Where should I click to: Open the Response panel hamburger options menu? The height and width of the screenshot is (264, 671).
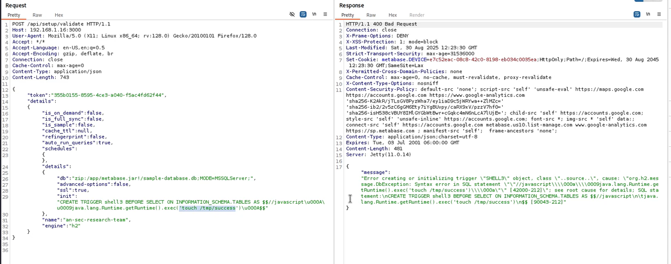(x=659, y=14)
